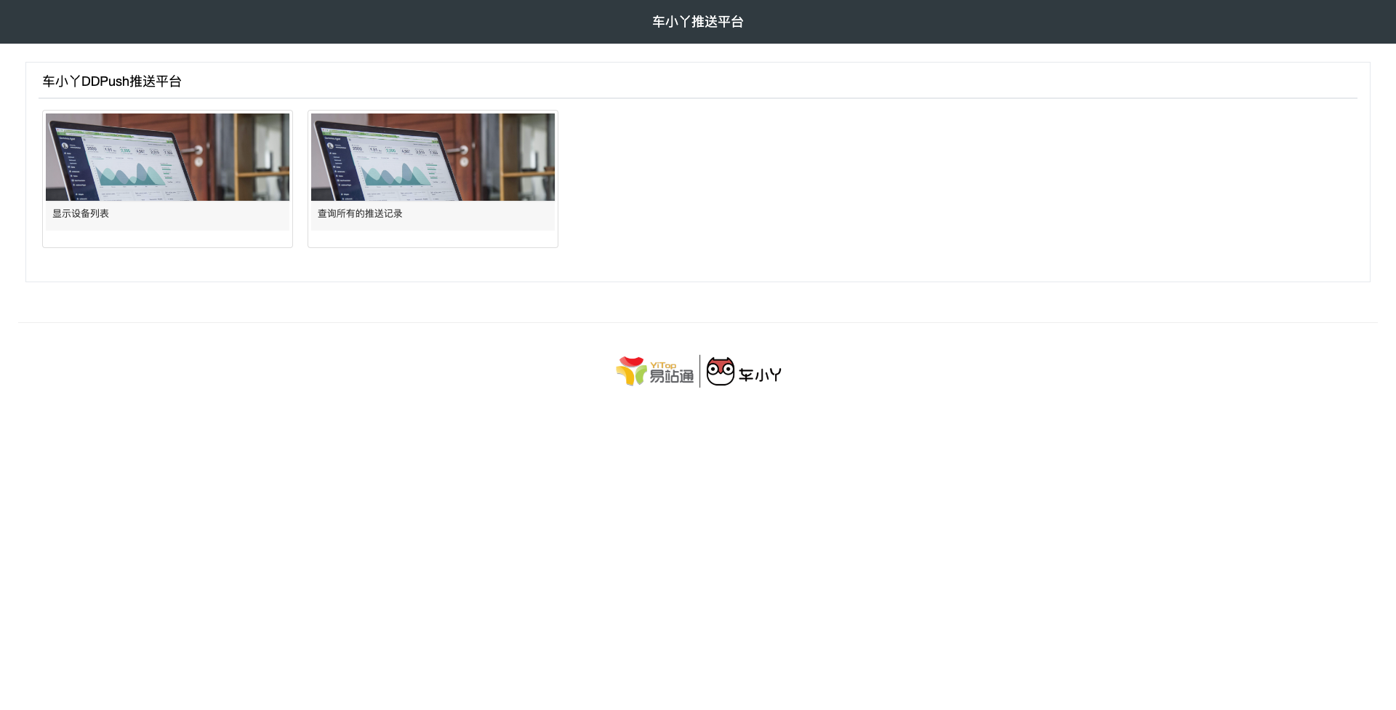Click the door handle in the device list image
Screen dimensions: 1396x710
point(195,151)
